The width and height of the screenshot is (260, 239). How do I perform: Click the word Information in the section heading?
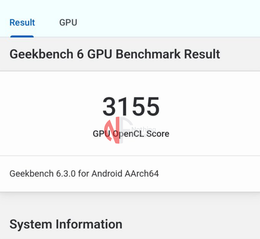pos(89,224)
